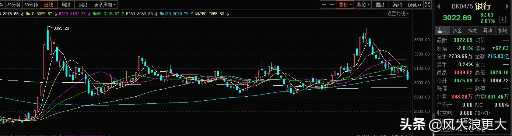The height and width of the screenshot is (136, 512).
Task: Open the 板块 panel tab
Action: pos(503,31)
